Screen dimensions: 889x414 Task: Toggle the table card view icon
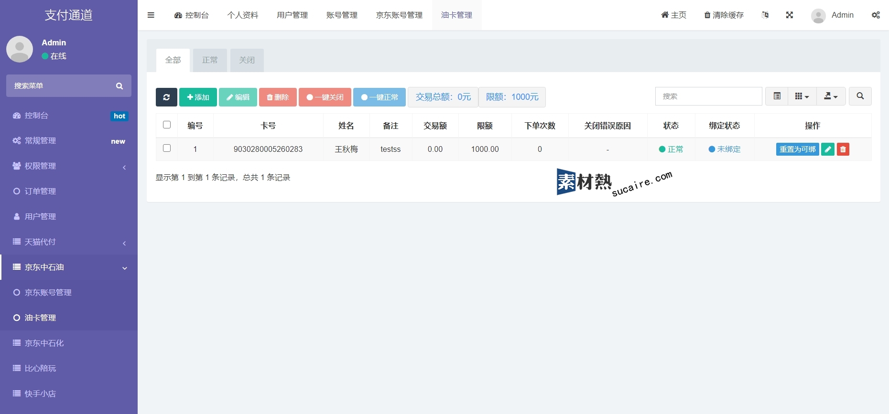[777, 96]
